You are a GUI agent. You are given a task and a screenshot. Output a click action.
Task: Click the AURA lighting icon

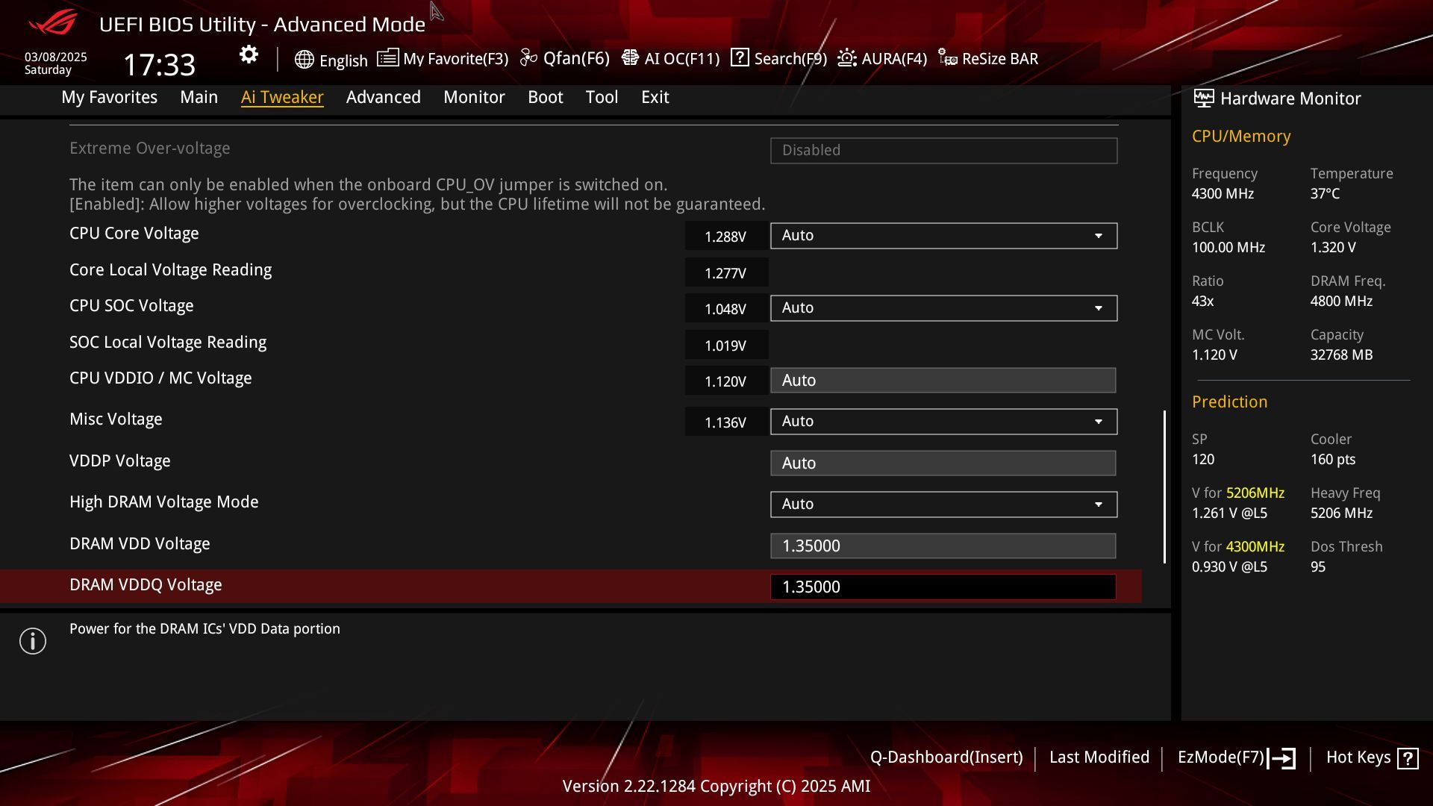846,57
